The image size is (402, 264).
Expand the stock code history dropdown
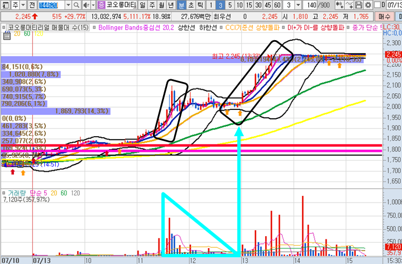coord(68,5)
